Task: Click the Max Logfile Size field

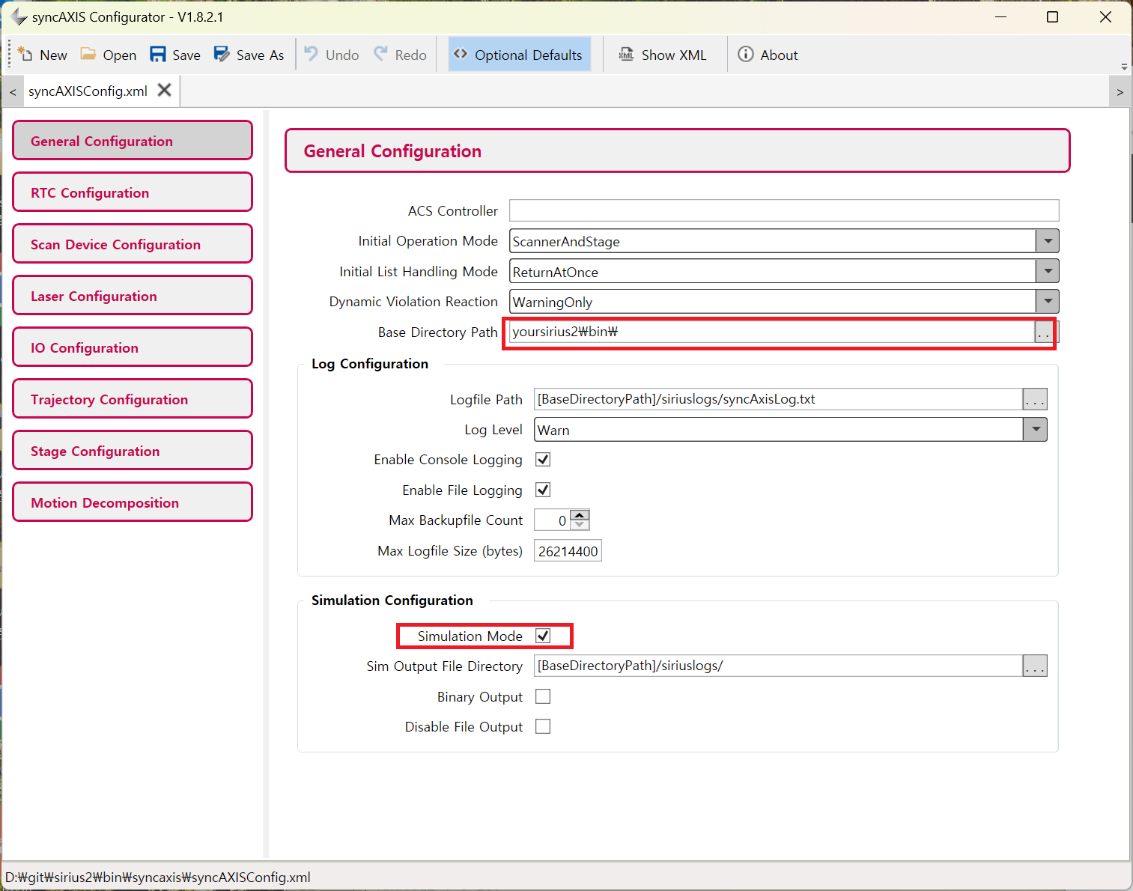Action: click(568, 551)
